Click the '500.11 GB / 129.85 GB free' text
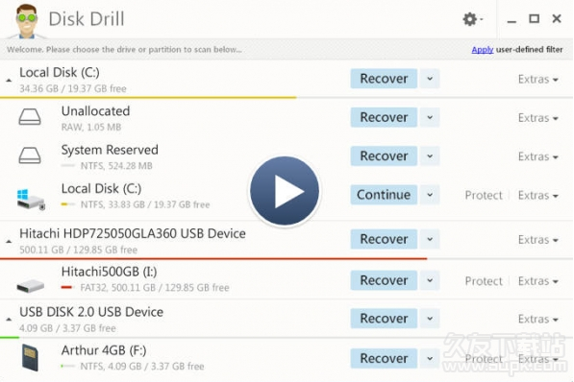Screen dimensions: 574x382 [x=78, y=251]
